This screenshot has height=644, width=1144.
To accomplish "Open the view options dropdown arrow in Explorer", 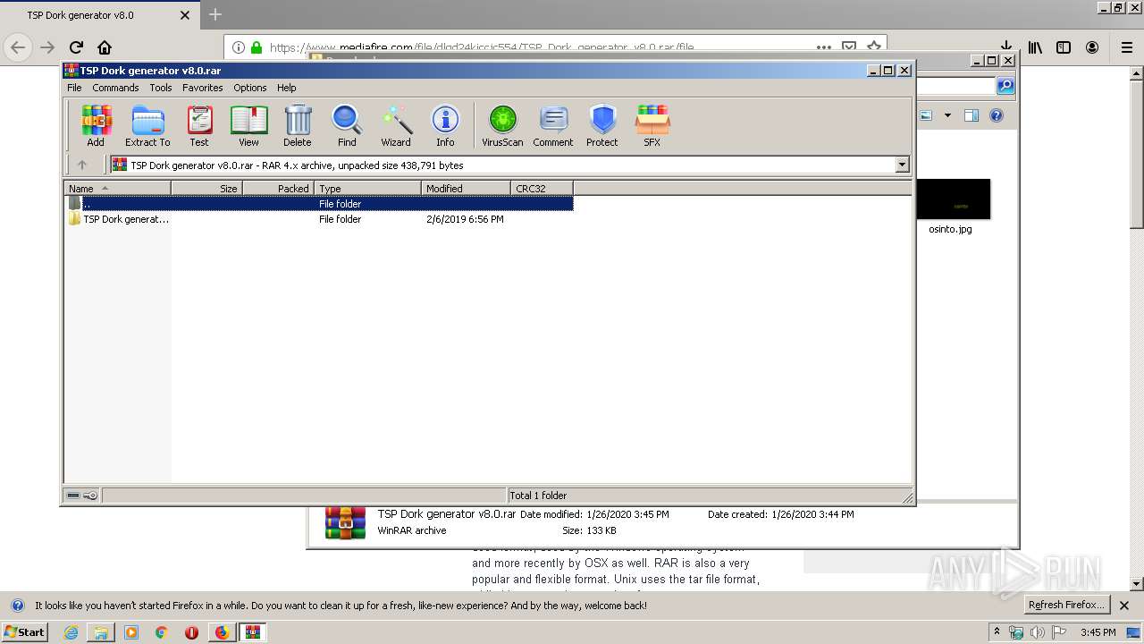I will pyautogui.click(x=947, y=115).
